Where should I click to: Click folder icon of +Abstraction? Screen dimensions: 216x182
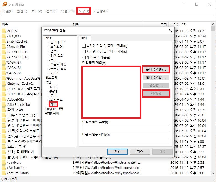[x=4, y=168]
